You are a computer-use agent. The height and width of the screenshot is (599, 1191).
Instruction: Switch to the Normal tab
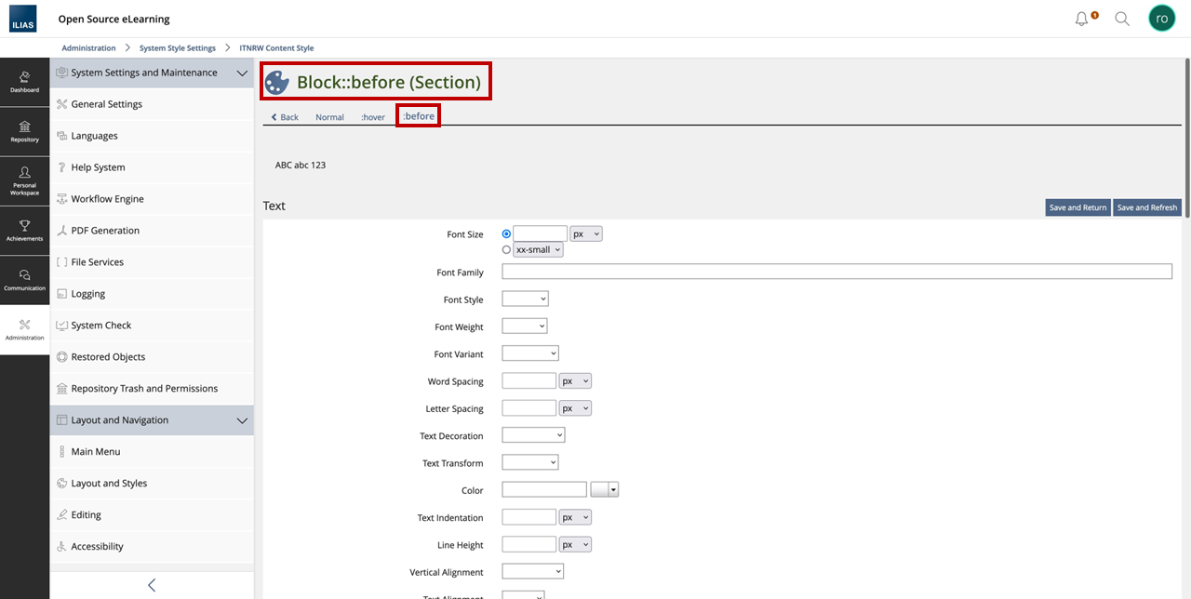click(329, 117)
